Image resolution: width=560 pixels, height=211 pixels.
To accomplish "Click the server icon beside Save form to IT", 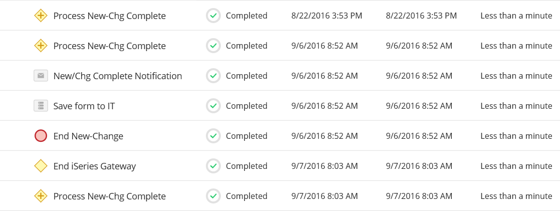I will pos(41,106).
